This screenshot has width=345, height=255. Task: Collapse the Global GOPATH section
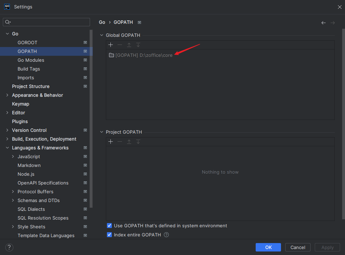click(x=102, y=35)
